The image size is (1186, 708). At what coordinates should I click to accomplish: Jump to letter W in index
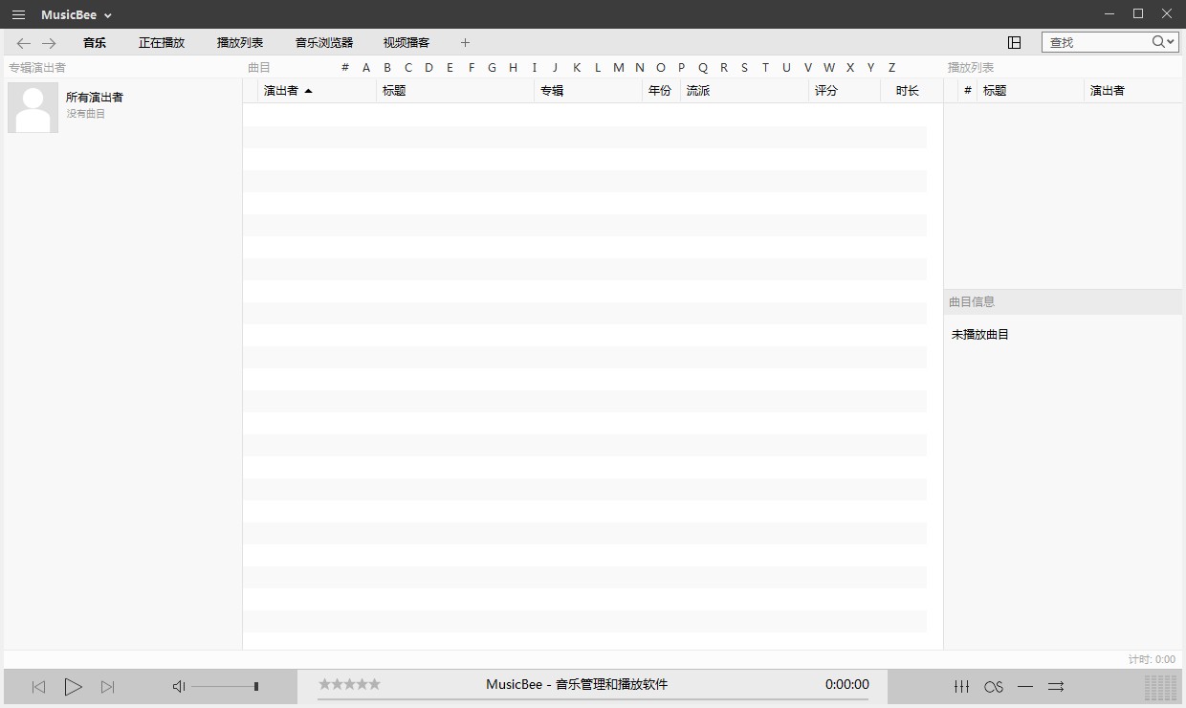829,68
